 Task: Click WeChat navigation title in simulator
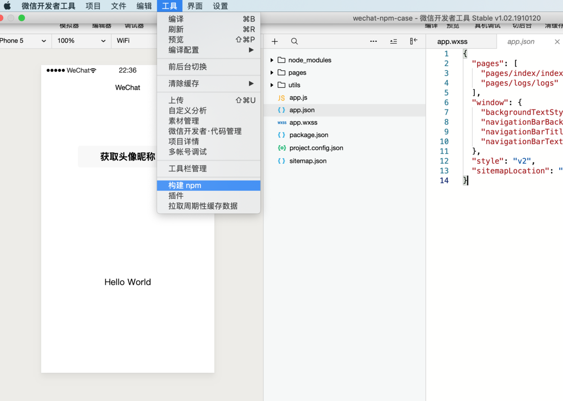[x=128, y=87]
